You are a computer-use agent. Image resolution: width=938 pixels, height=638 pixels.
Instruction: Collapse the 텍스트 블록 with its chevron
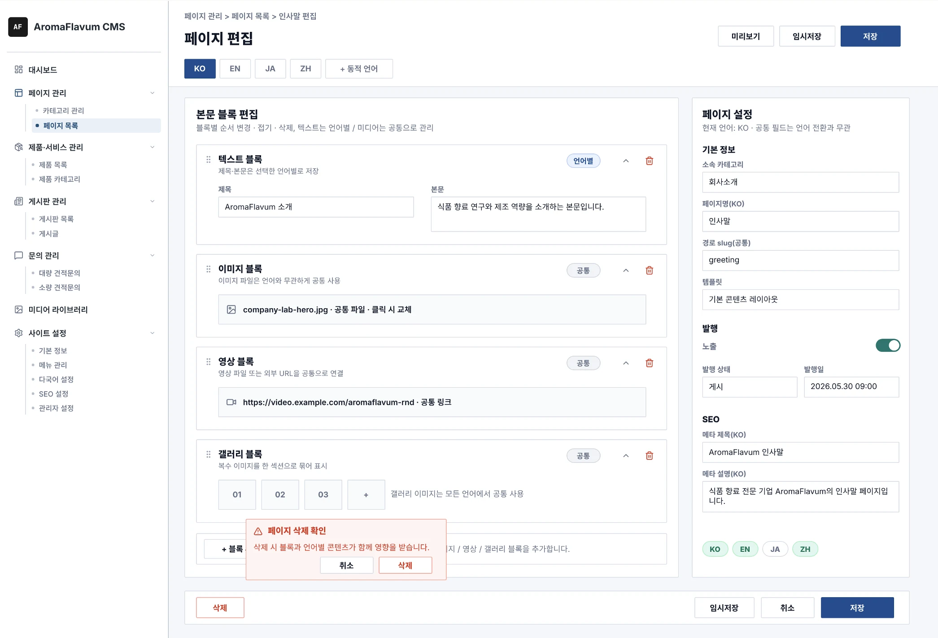pos(626,161)
